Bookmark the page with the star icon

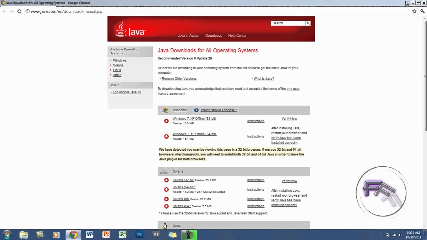tap(414, 11)
